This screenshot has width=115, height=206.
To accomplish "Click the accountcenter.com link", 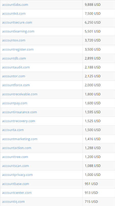I will click(x=17, y=193).
